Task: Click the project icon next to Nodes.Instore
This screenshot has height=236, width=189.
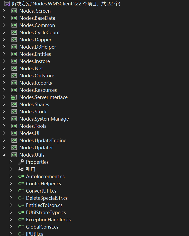Action: pyautogui.click(x=14, y=61)
